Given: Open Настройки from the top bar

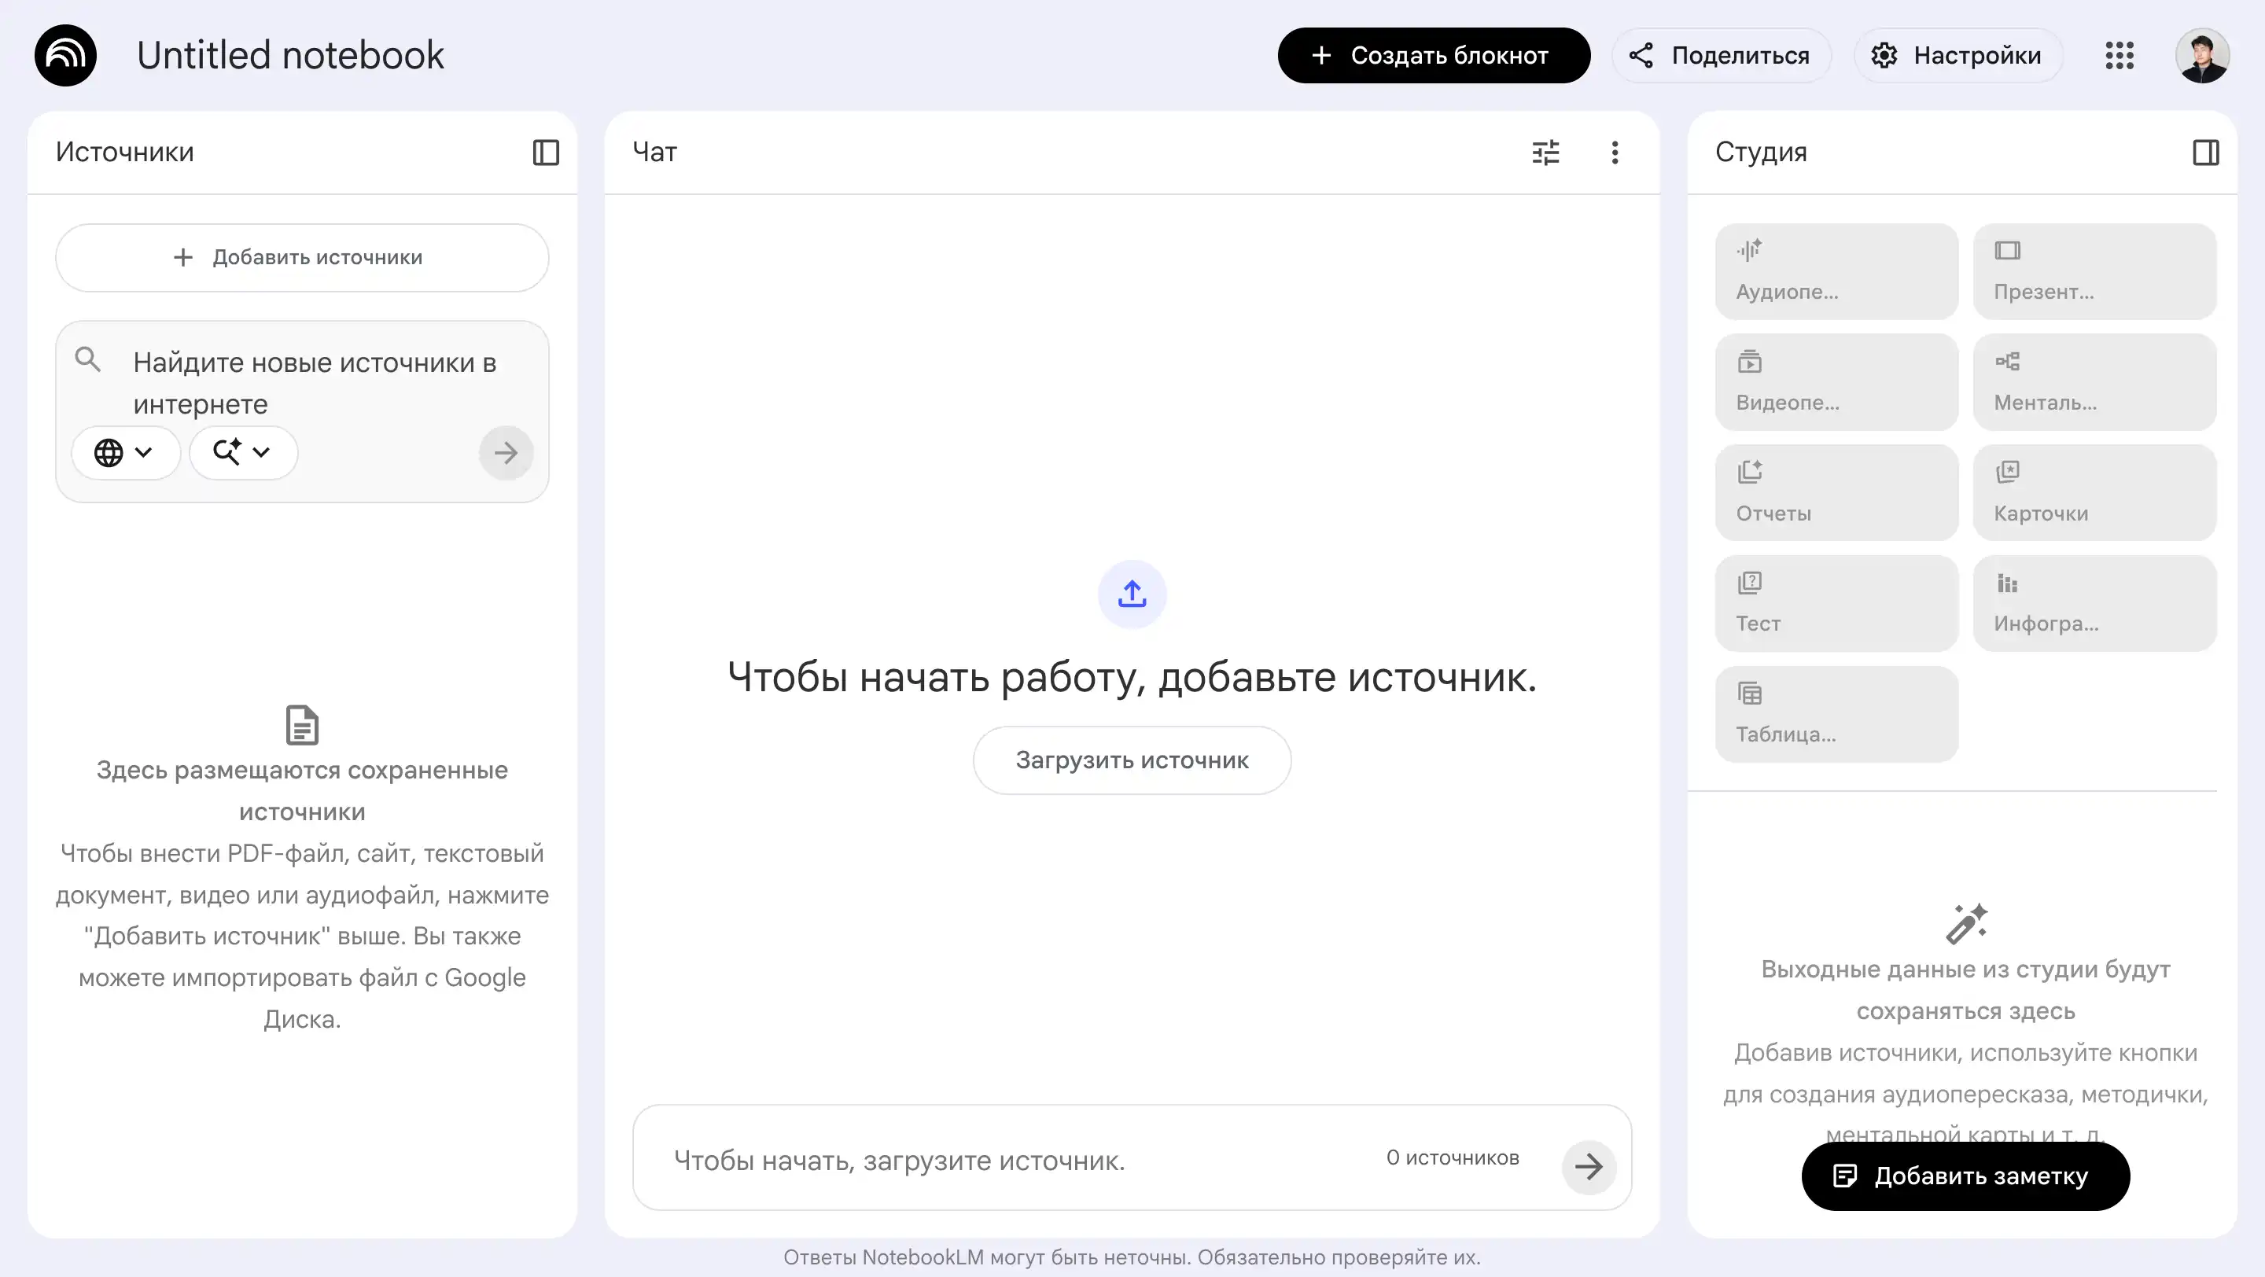Looking at the screenshot, I should coord(1958,54).
